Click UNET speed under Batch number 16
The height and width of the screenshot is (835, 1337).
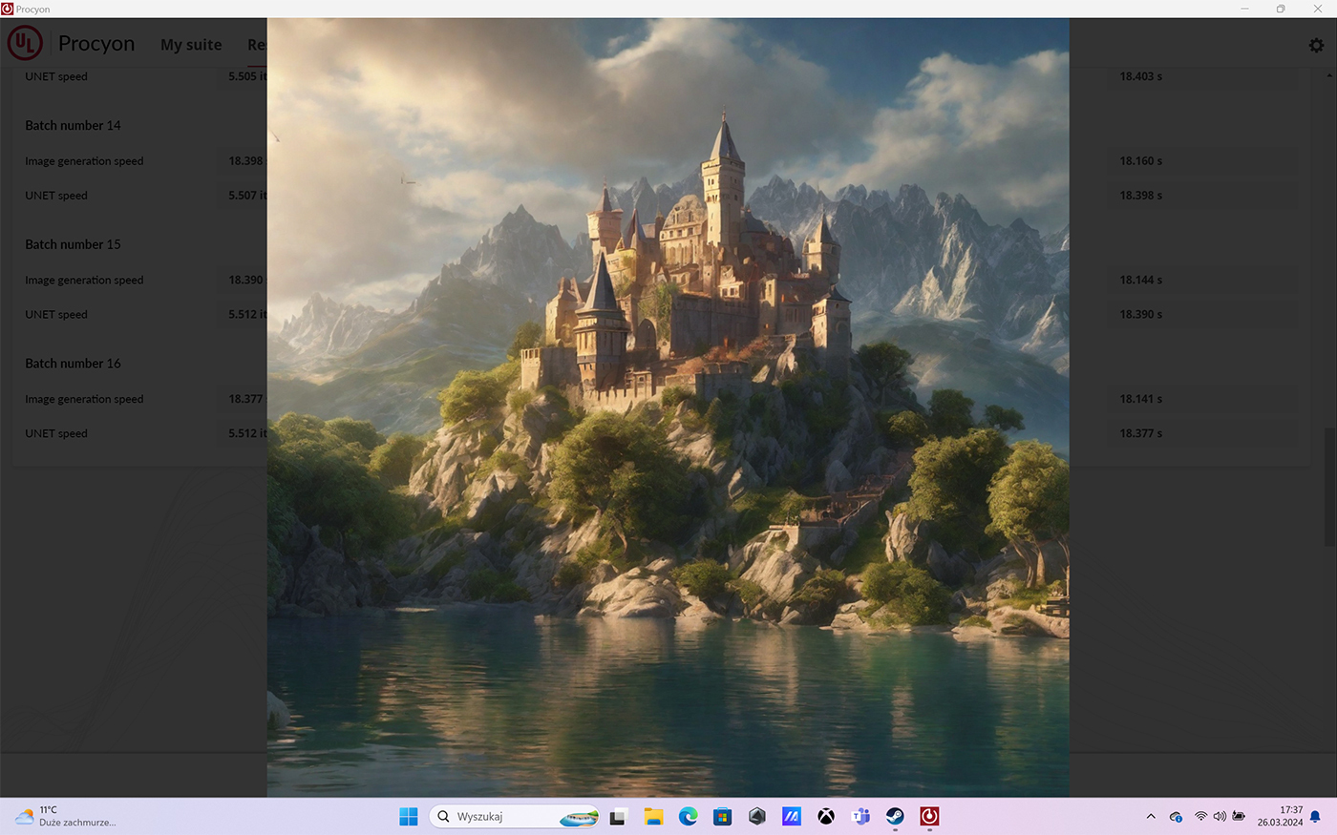coord(56,434)
